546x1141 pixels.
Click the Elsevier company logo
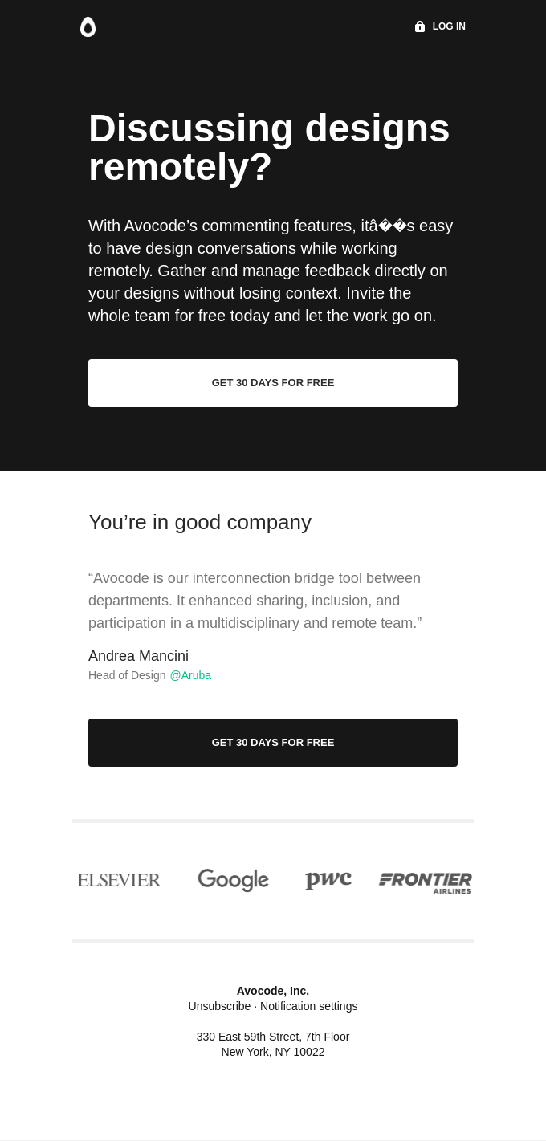[x=118, y=879]
